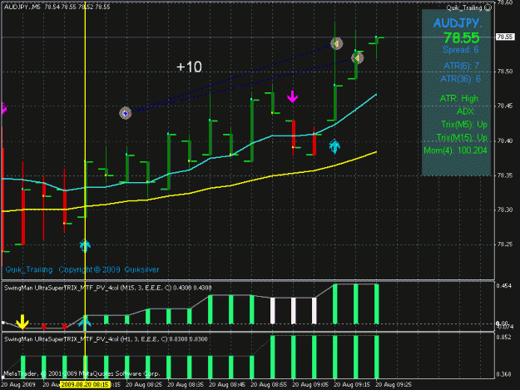Click the Mom(4): 100.204 readout

tap(456, 151)
